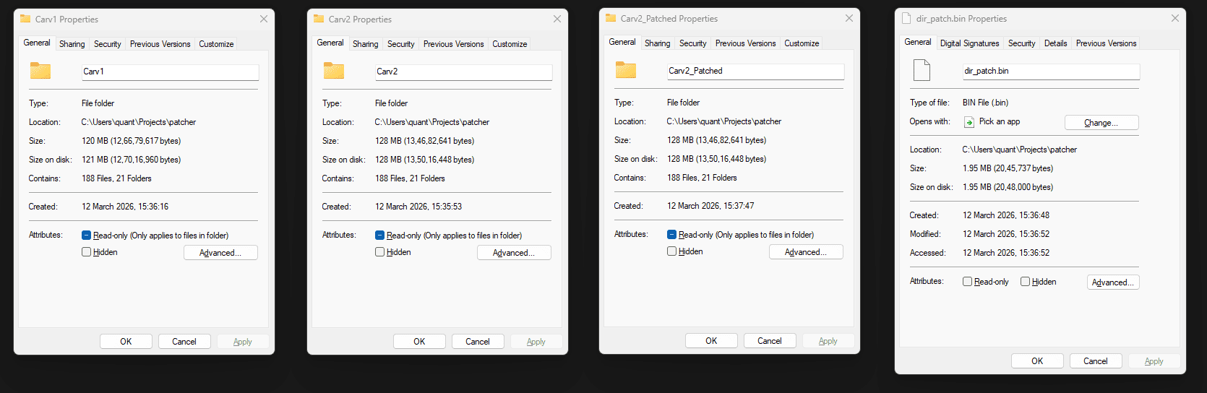Click Change... button for Opens with
Screen dimensions: 1207x393
click(1101, 123)
